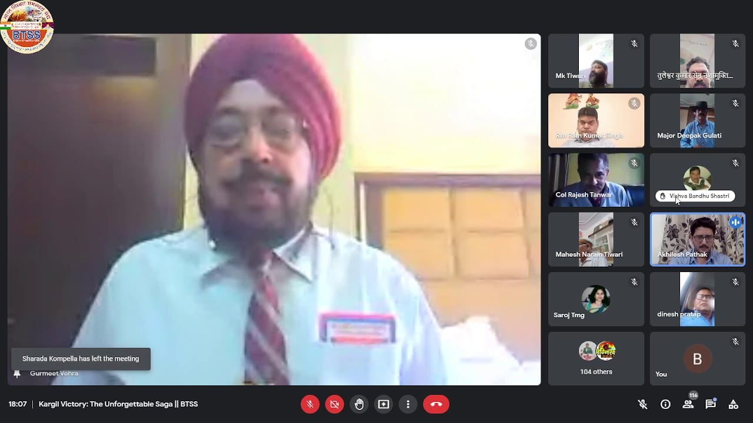
Task: Open the meeting details info icon
Action: point(665,404)
